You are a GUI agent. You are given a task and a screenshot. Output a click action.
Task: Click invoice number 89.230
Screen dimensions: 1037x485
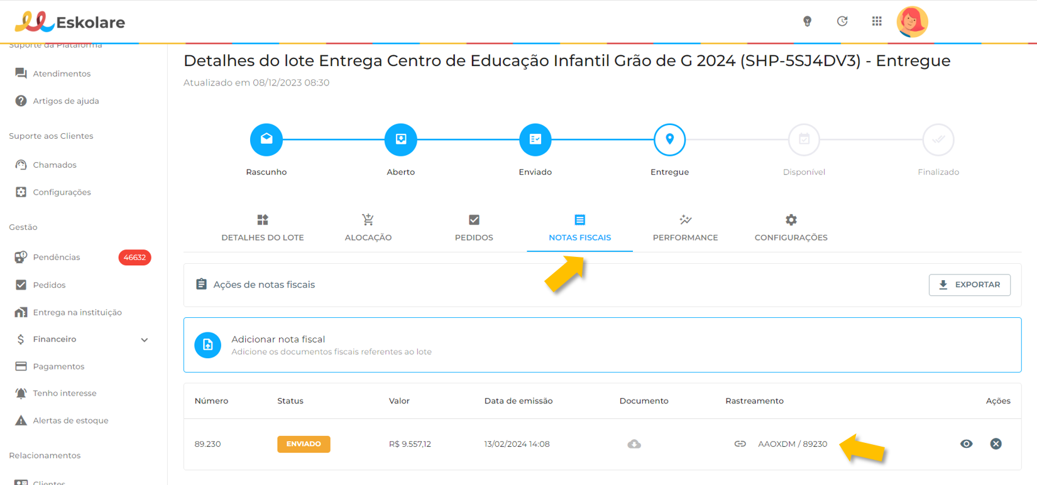(207, 444)
